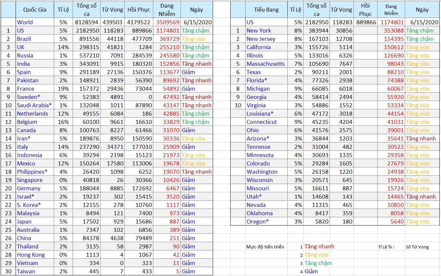This screenshot has height=276, width=441.
Task: Click the New Jersey cell
Action: tap(266, 39)
